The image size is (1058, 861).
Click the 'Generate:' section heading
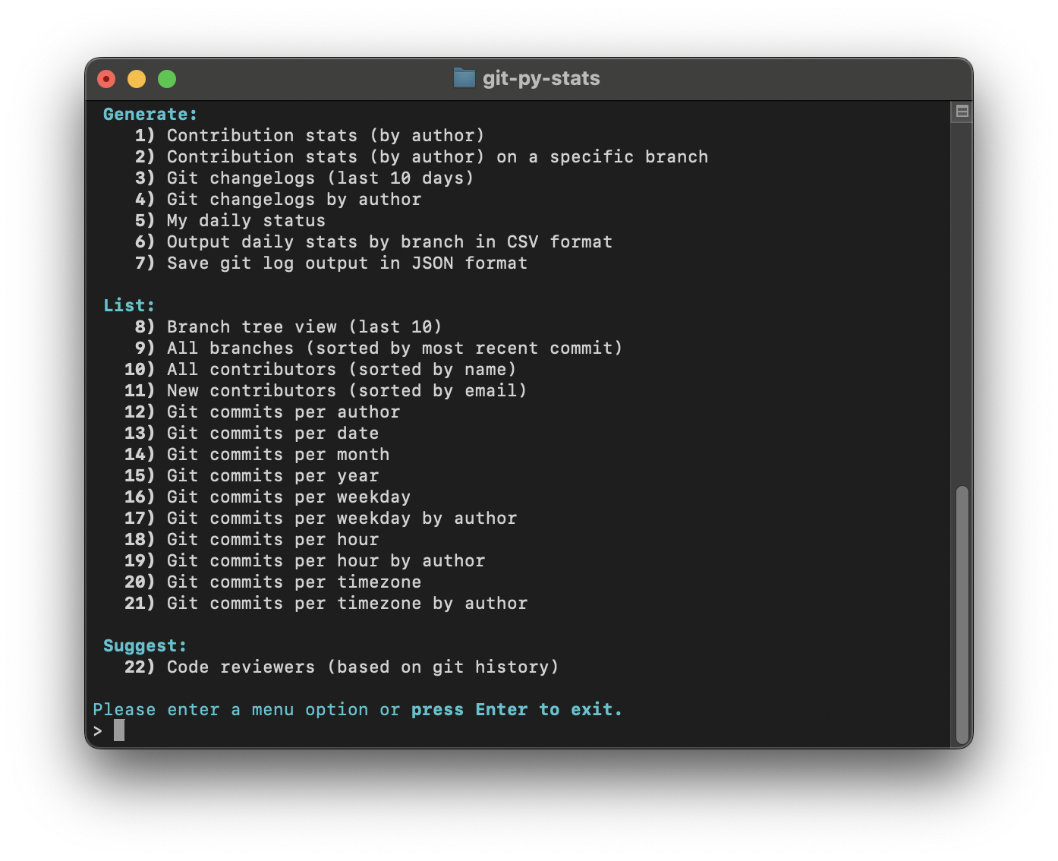tap(150, 114)
